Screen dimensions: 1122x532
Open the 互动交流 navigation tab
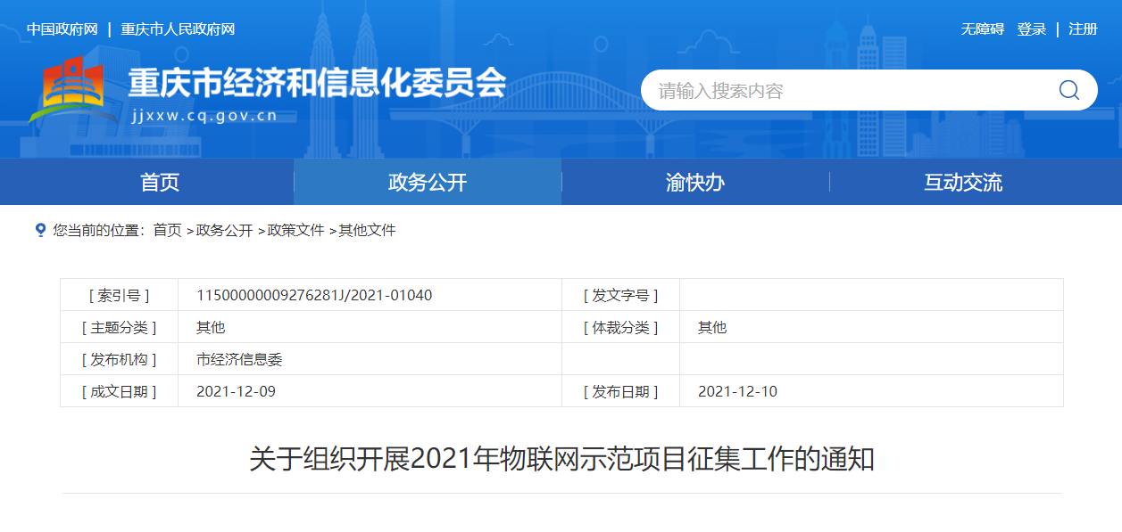(x=963, y=183)
